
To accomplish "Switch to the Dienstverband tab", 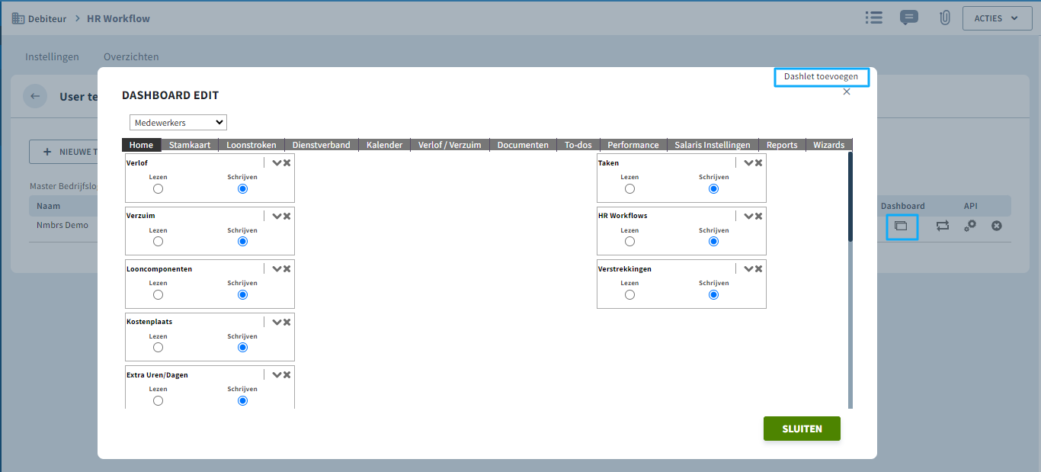I will click(322, 145).
